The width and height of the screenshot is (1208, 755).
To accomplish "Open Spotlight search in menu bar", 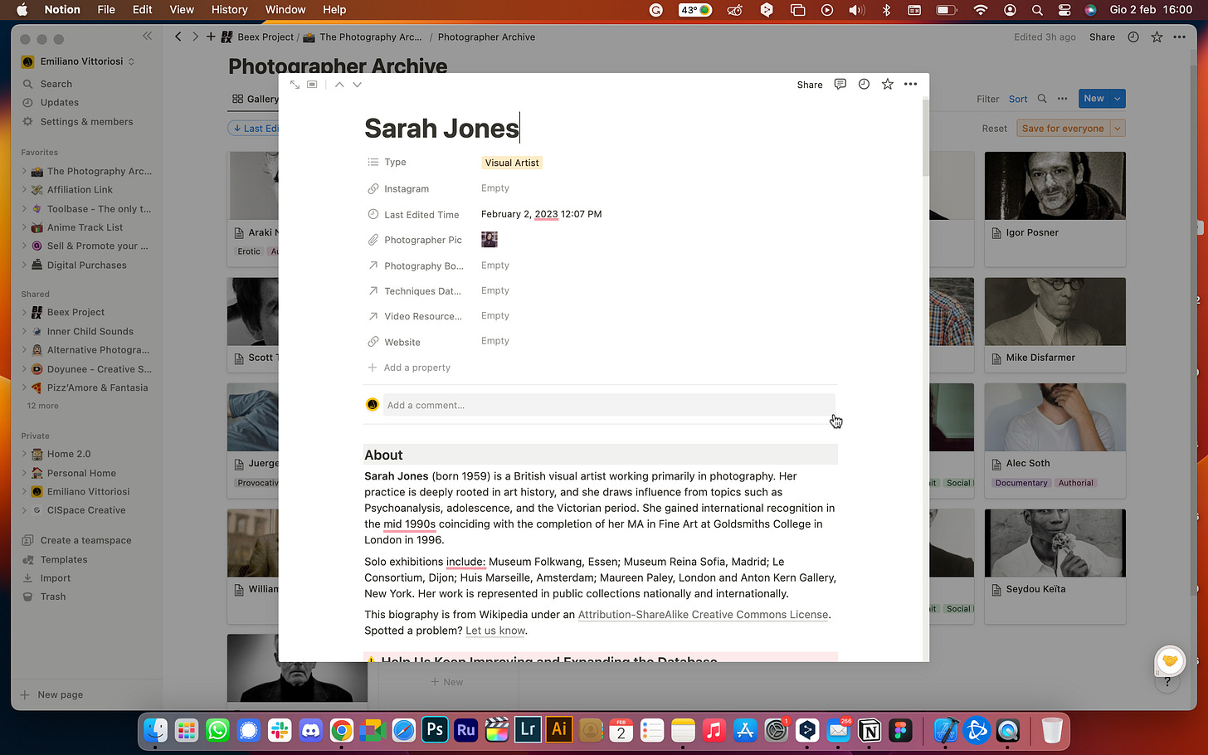I will click(1037, 10).
